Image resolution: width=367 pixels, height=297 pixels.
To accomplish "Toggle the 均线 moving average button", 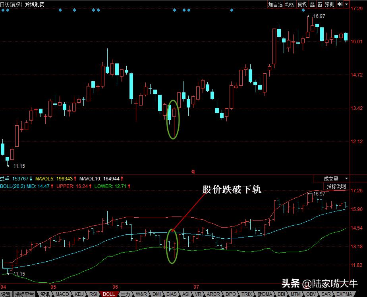I will (x=290, y=4).
